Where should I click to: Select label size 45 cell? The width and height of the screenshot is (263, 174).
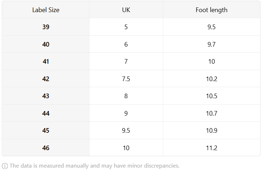click(46, 131)
